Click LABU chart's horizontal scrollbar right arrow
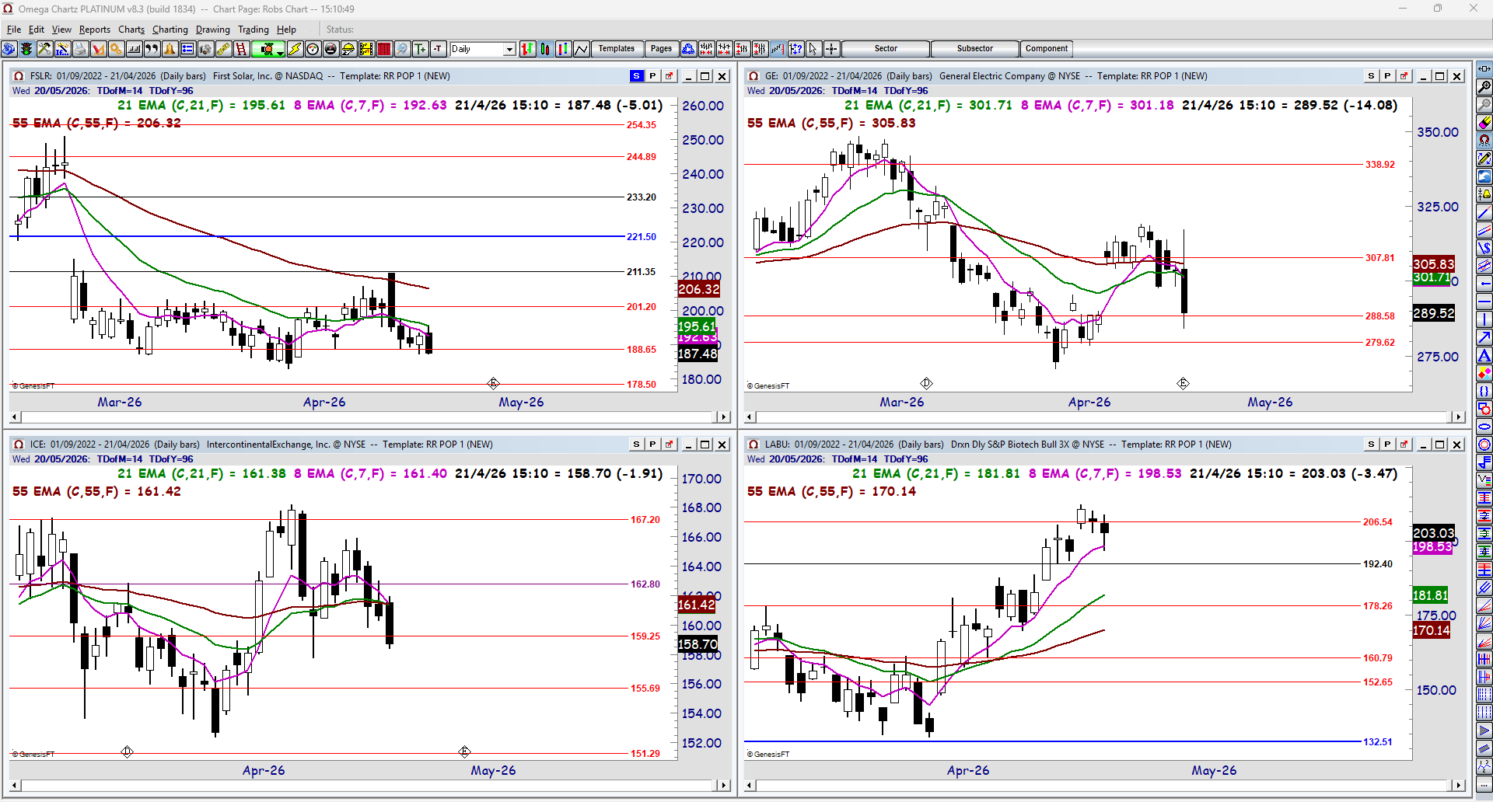This screenshot has width=1493, height=802. pos(1458,786)
